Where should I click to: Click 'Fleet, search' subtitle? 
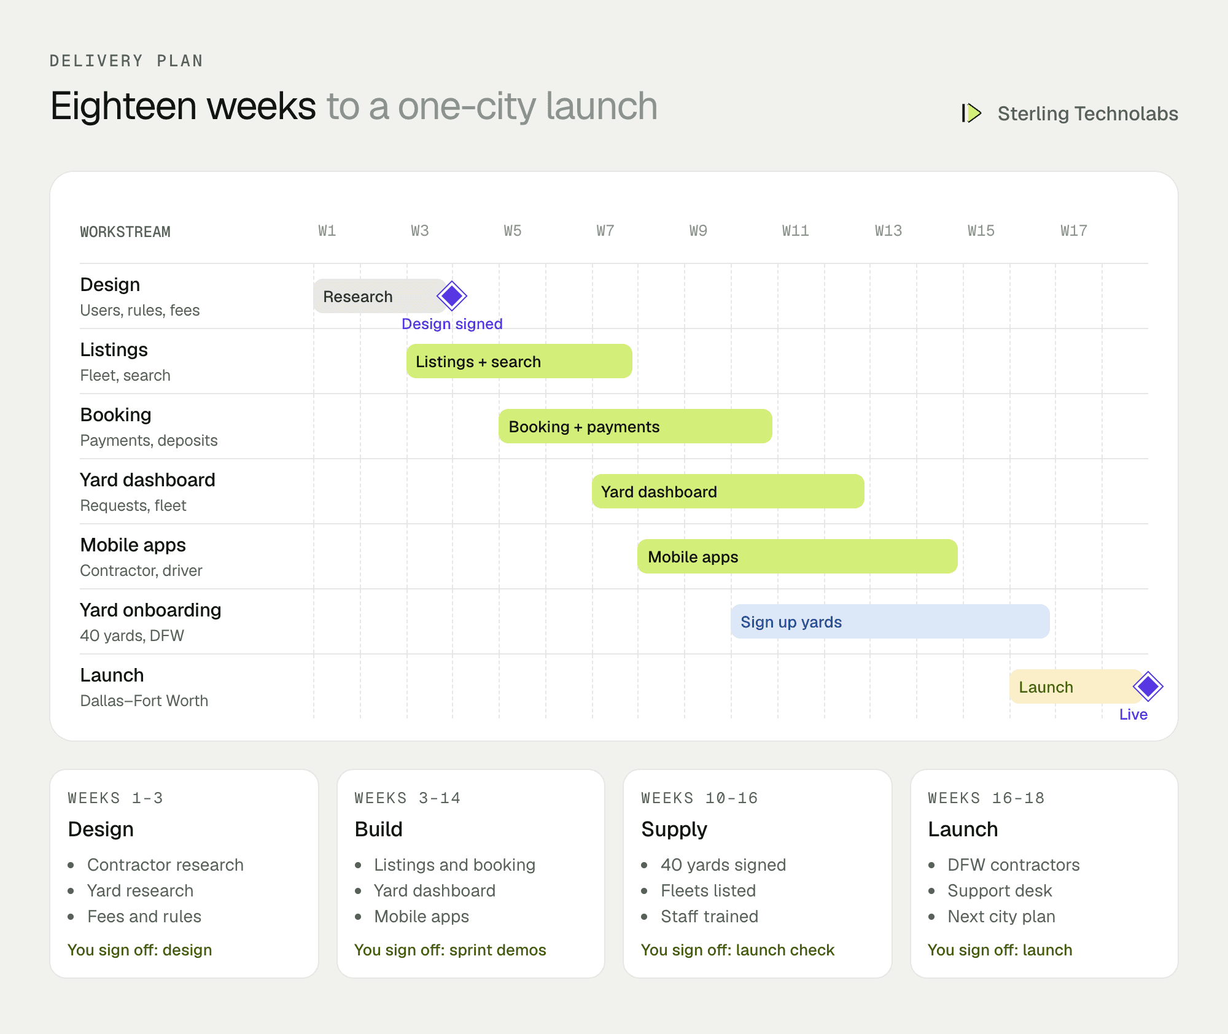tap(125, 375)
